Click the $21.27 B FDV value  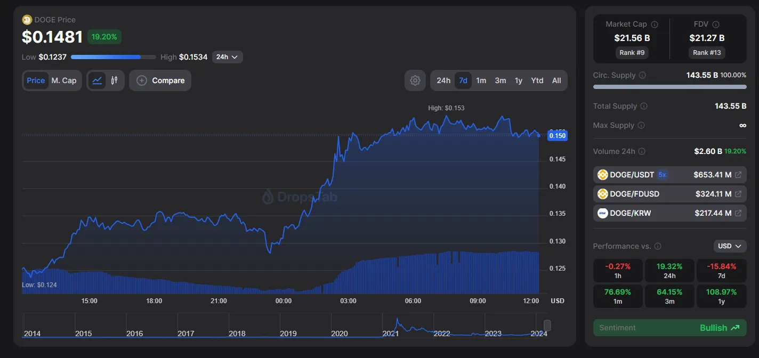tap(707, 38)
